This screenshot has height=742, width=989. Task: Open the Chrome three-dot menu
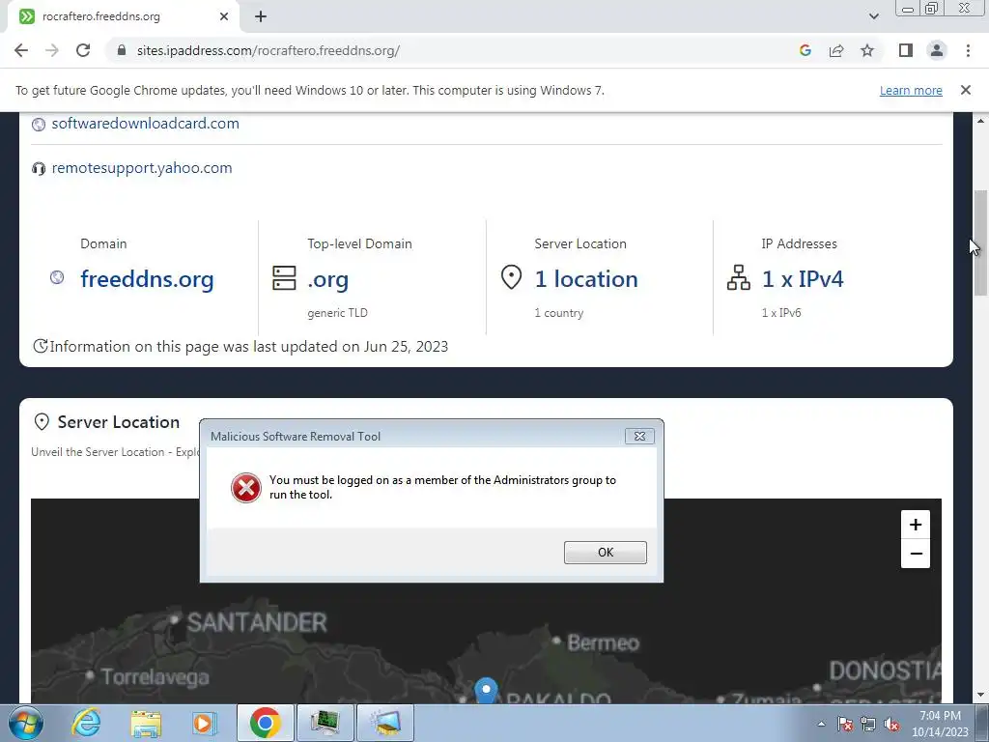point(968,50)
